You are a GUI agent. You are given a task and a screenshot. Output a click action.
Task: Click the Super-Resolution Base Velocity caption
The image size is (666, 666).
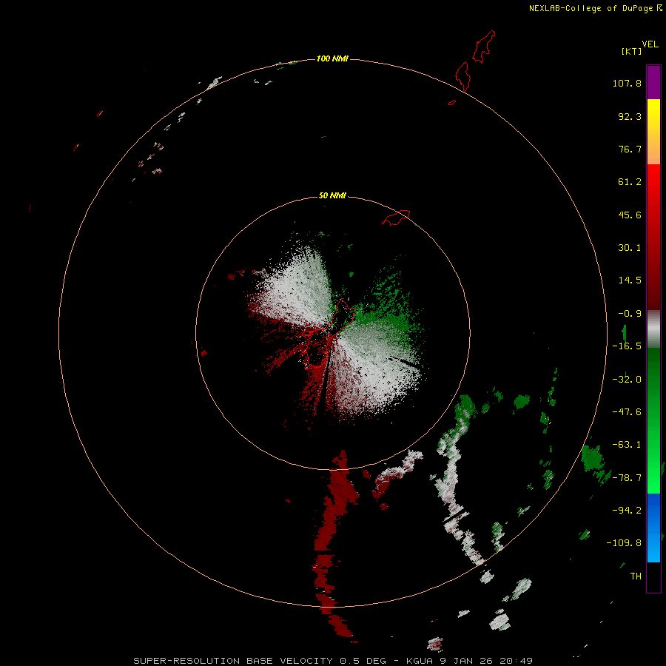[x=332, y=661]
